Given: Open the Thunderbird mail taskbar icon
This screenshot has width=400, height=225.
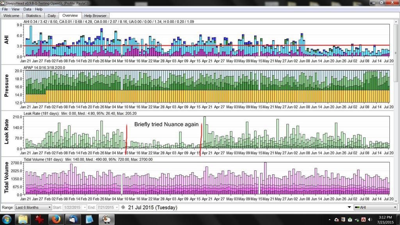Looking at the screenshot, I should click(x=72, y=219).
